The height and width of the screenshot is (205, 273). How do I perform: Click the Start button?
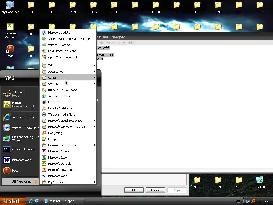tap(13, 201)
